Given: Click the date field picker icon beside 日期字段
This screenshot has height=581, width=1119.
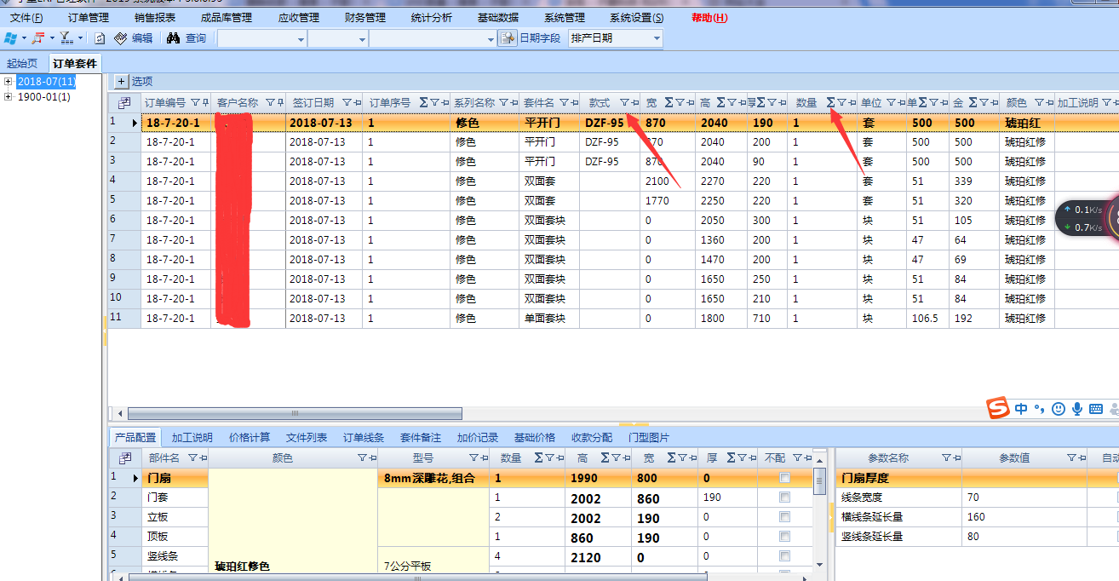Looking at the screenshot, I should pos(508,38).
